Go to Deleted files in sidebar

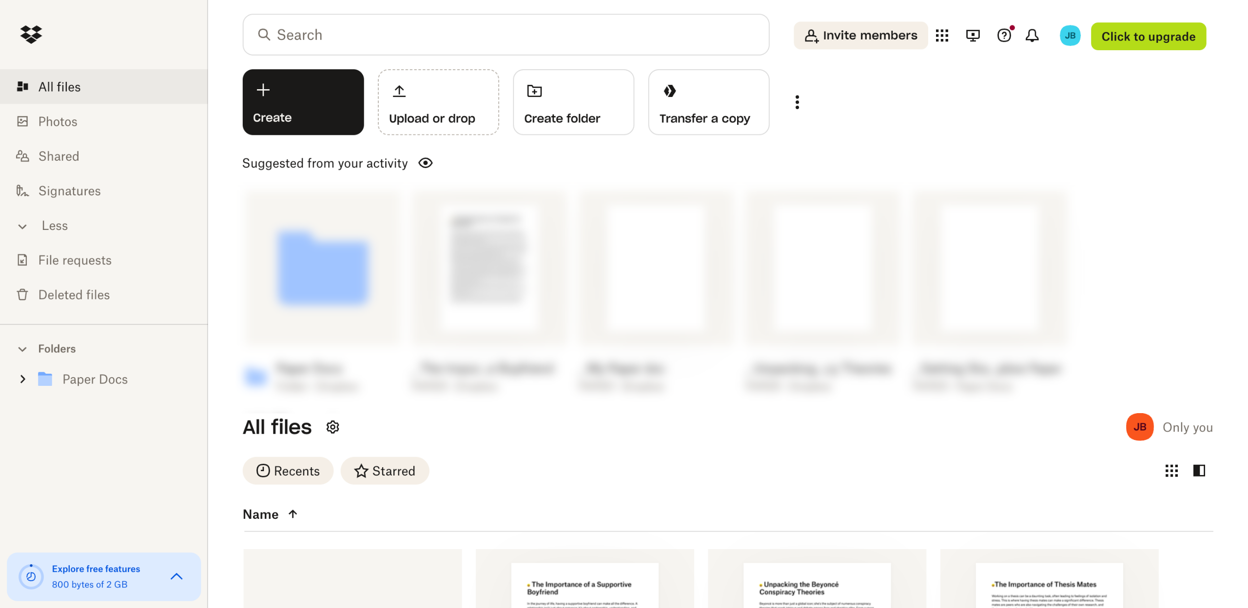click(x=74, y=295)
